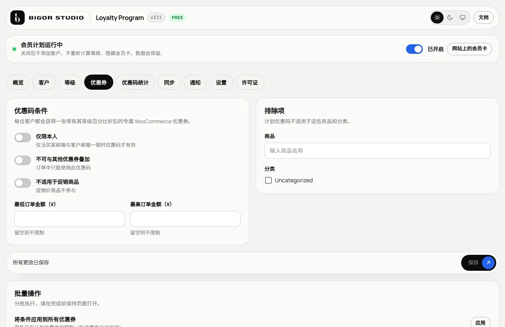Click the green status dot beside 会员计划运行中
The image size is (505, 327).
pos(14,49)
